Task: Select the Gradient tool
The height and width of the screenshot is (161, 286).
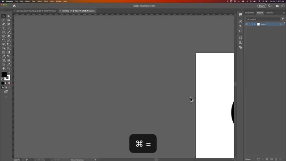Action: coord(8,52)
